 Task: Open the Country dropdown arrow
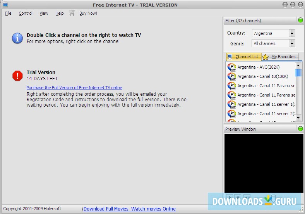[292, 33]
